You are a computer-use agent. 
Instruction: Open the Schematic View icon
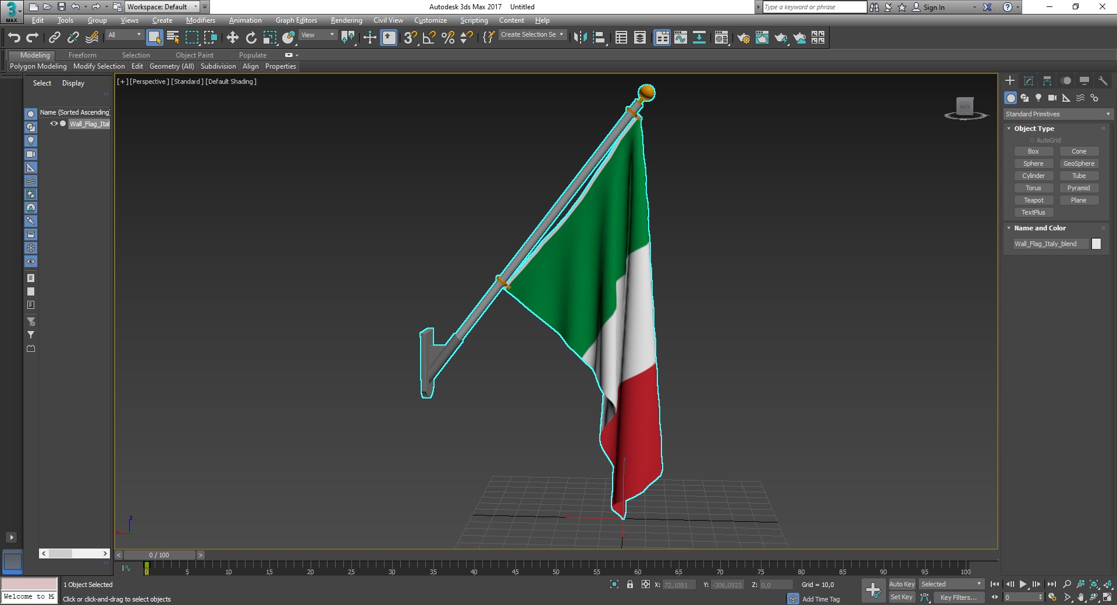pos(699,38)
